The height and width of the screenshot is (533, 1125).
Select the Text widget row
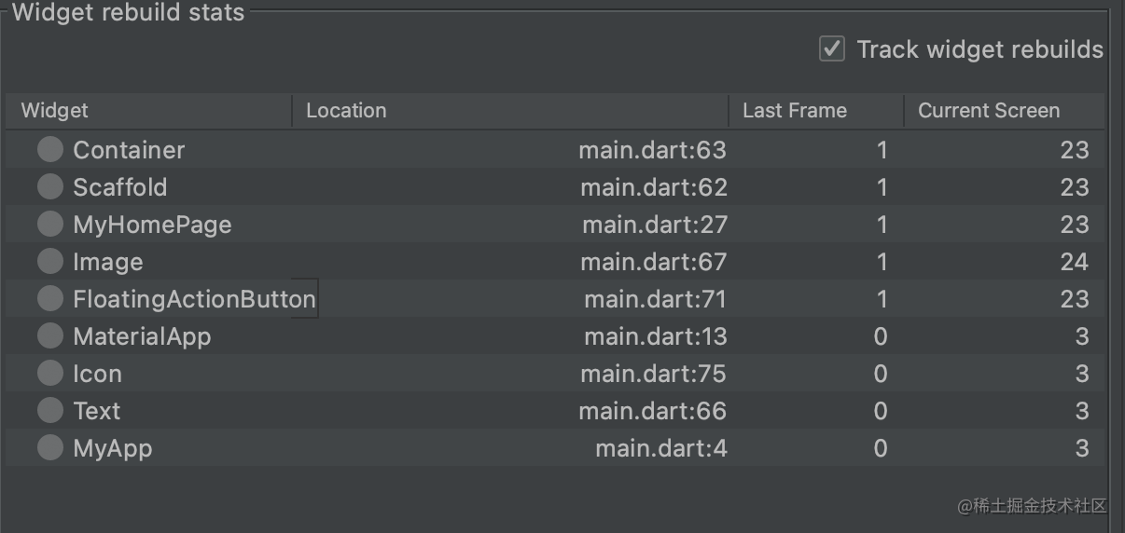point(555,410)
